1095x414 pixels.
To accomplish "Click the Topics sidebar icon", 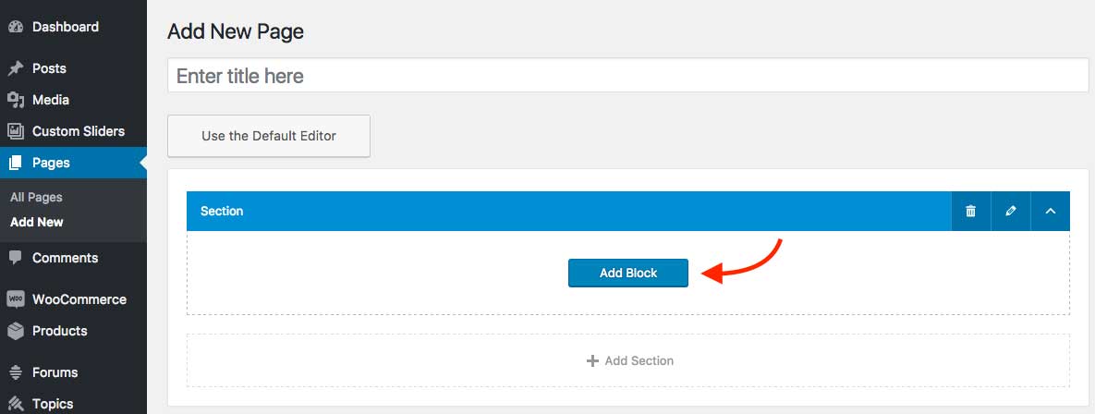I will pyautogui.click(x=16, y=404).
